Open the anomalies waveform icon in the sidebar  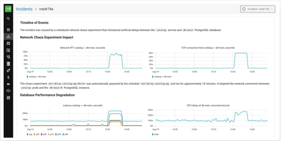(x=8, y=84)
